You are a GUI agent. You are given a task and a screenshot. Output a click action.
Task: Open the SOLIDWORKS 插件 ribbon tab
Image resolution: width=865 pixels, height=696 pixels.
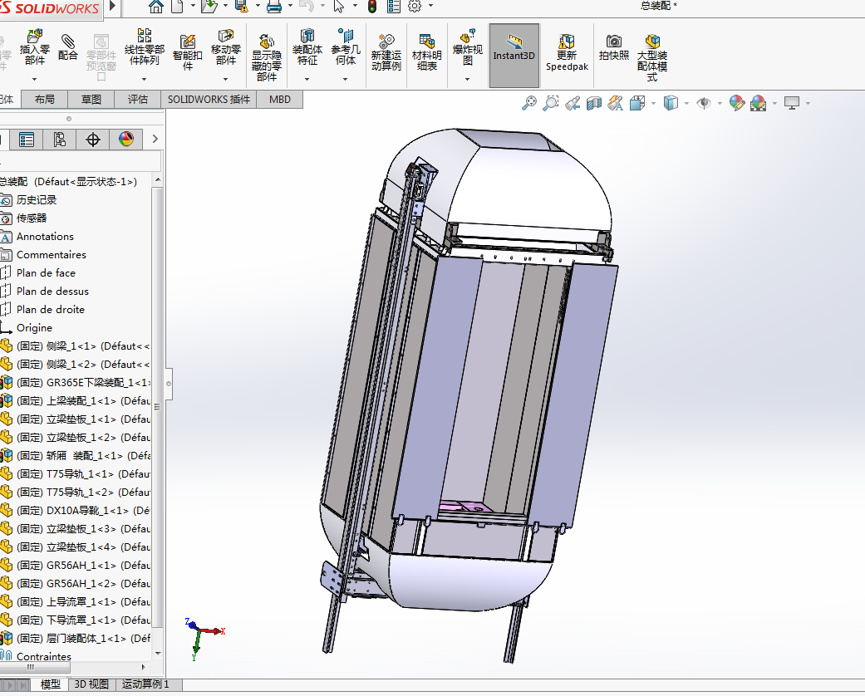pyautogui.click(x=209, y=100)
